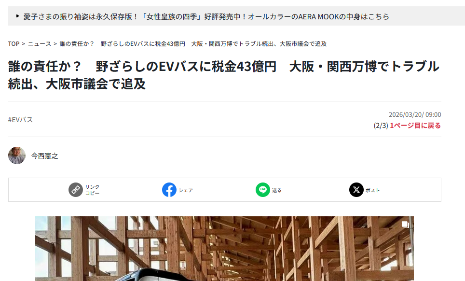Screen dimensions: 465x281
Task: Click ニュース in breadcrumb
Action: 40,44
